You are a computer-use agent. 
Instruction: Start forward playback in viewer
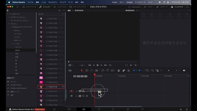pos(101,65)
